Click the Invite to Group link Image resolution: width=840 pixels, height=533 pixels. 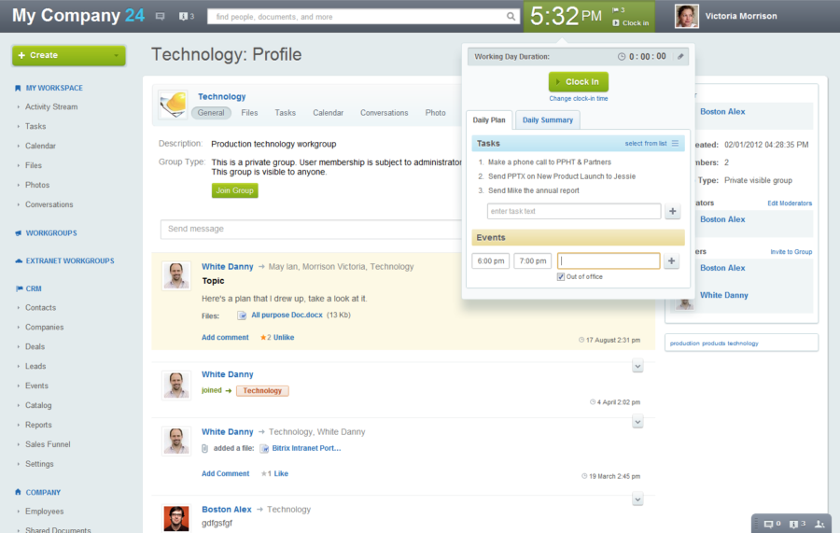click(791, 252)
